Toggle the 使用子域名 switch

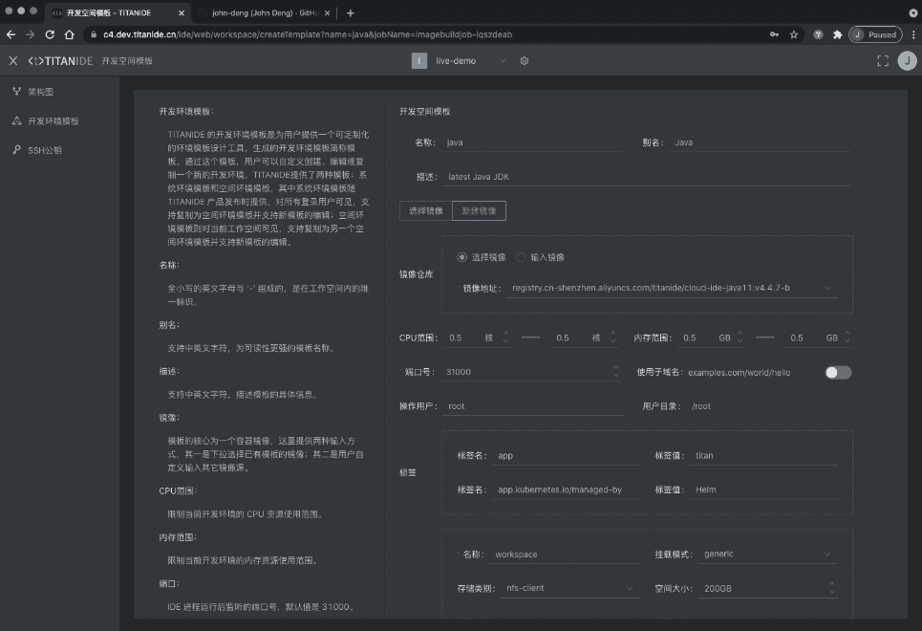coord(838,372)
